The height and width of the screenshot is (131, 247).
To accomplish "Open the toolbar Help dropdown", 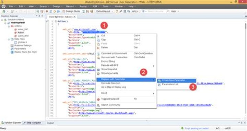I will pos(175,11).
